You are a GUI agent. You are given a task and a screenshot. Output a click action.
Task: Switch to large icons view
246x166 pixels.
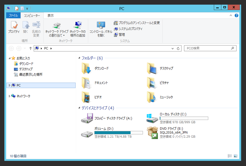[x=236, y=156]
